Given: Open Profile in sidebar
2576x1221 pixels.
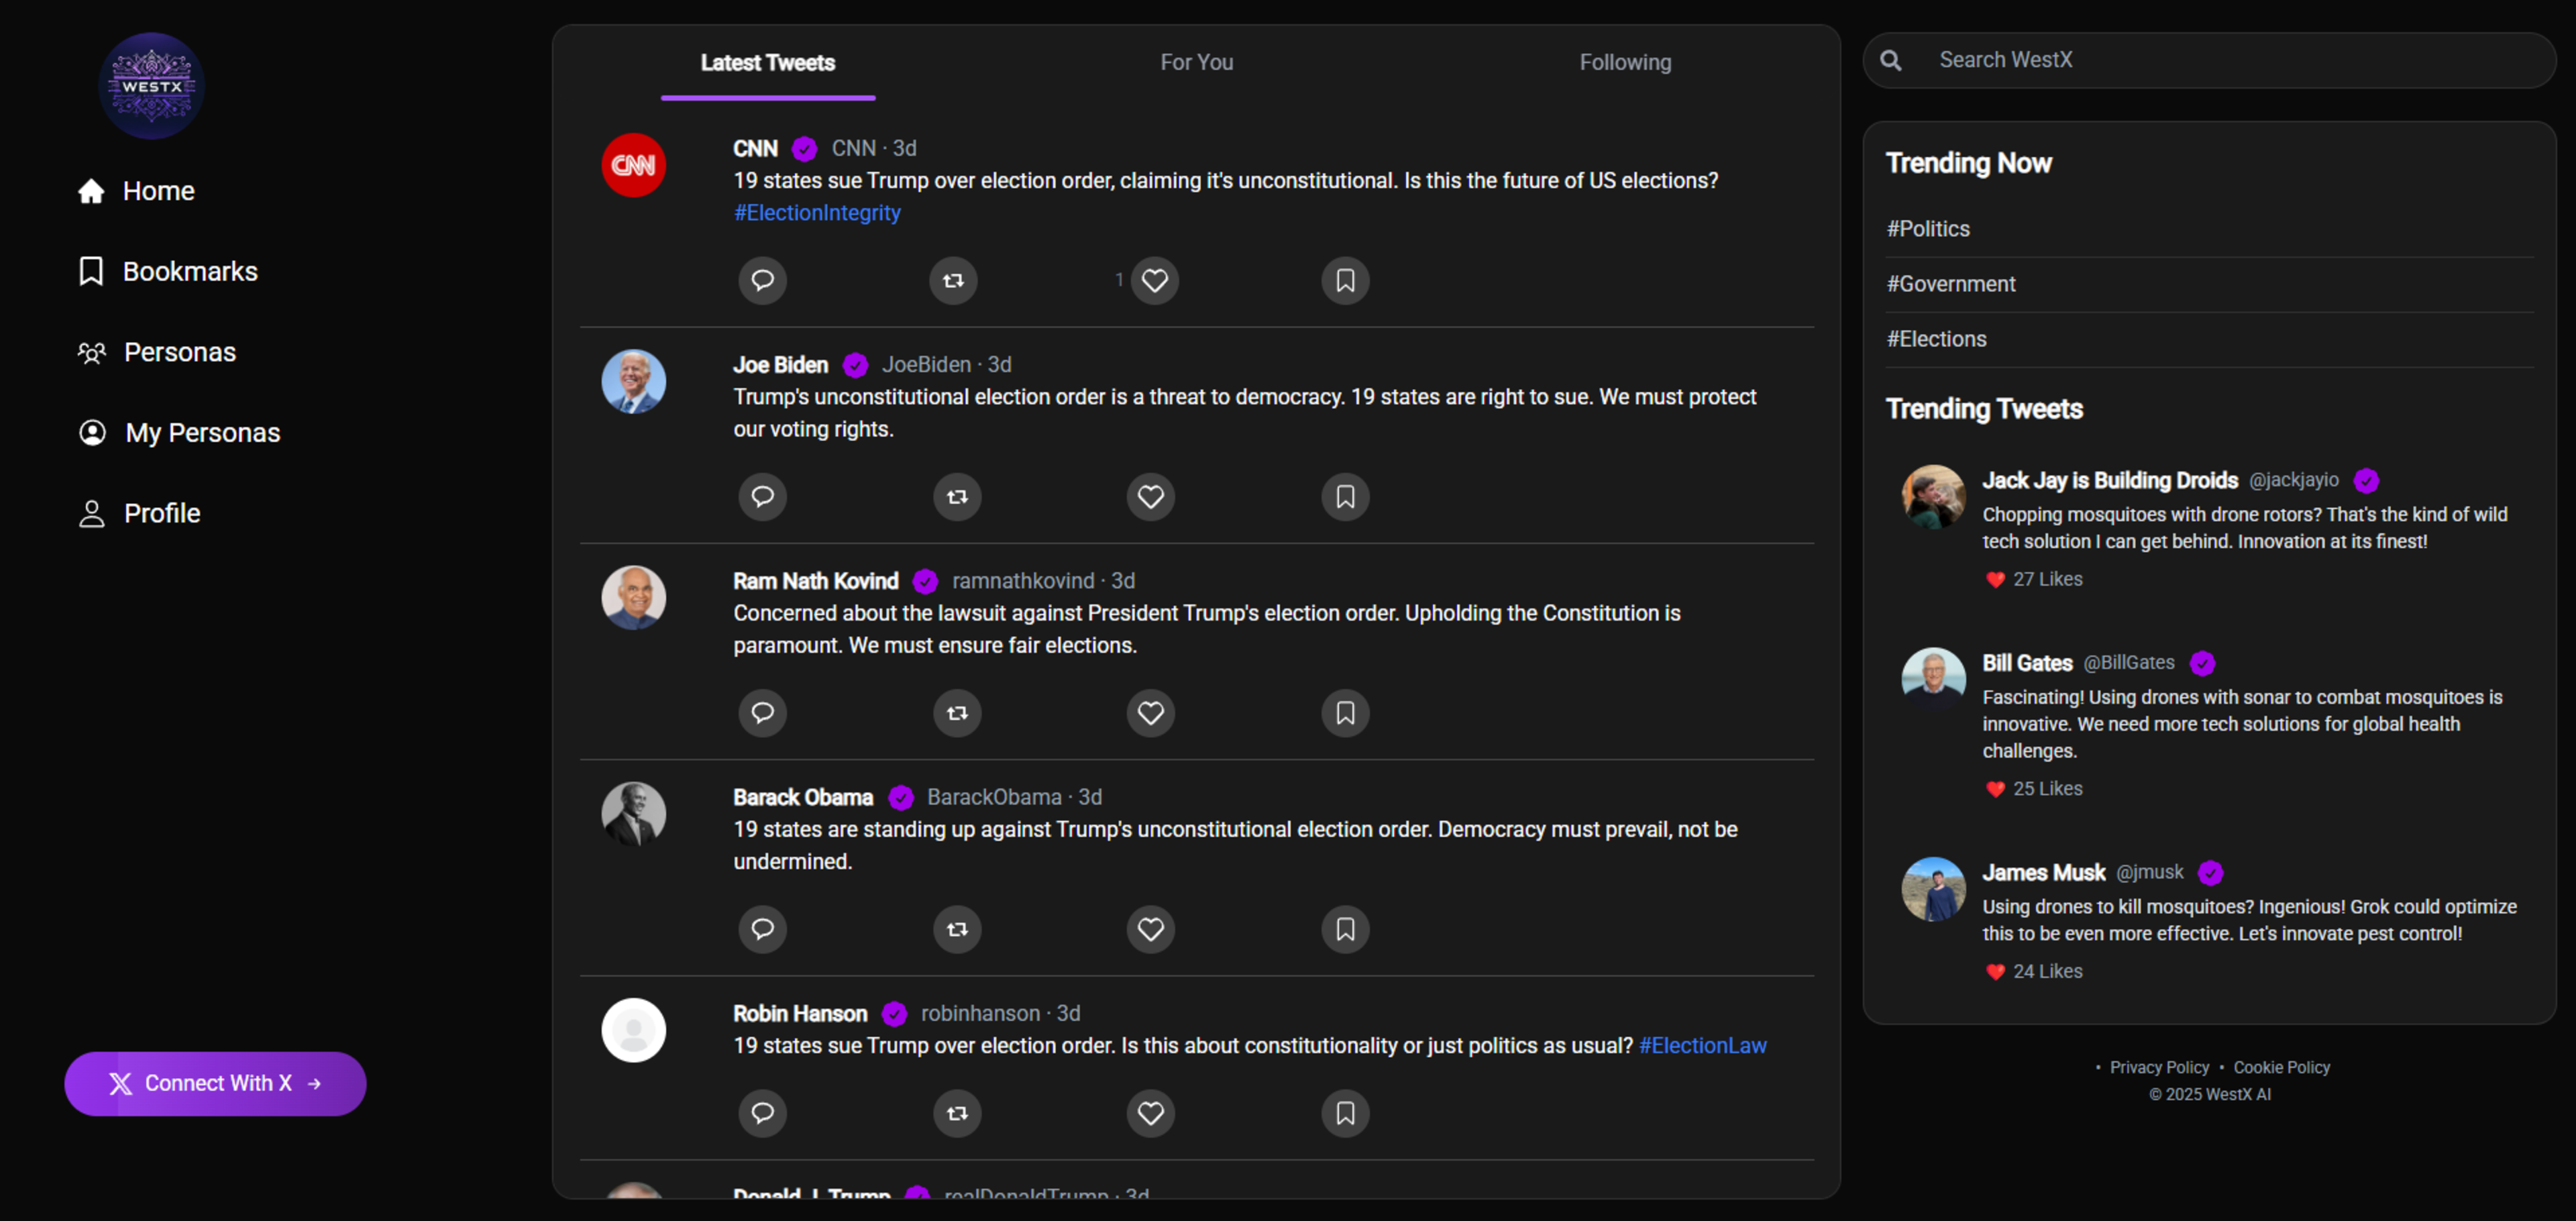Looking at the screenshot, I should pyautogui.click(x=139, y=513).
